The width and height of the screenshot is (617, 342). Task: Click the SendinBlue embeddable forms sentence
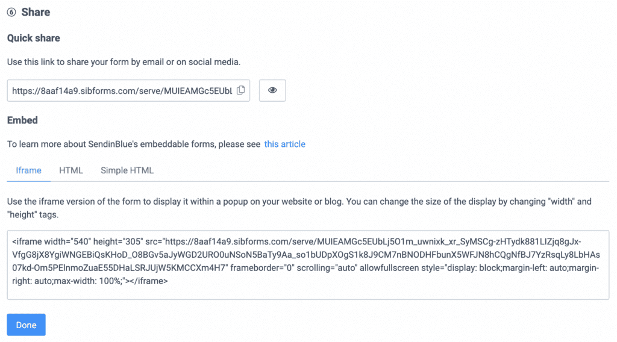pyautogui.click(x=134, y=145)
